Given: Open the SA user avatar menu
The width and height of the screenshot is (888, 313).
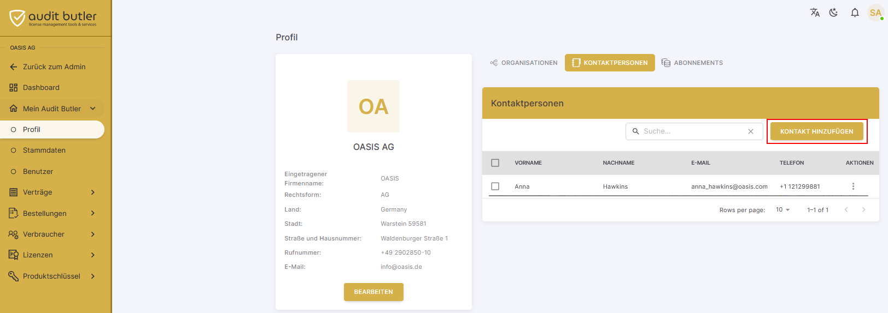Looking at the screenshot, I should tap(875, 13).
